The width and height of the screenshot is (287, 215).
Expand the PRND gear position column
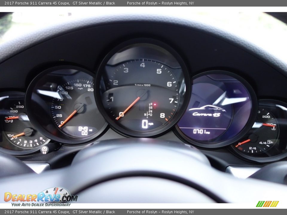151,109
